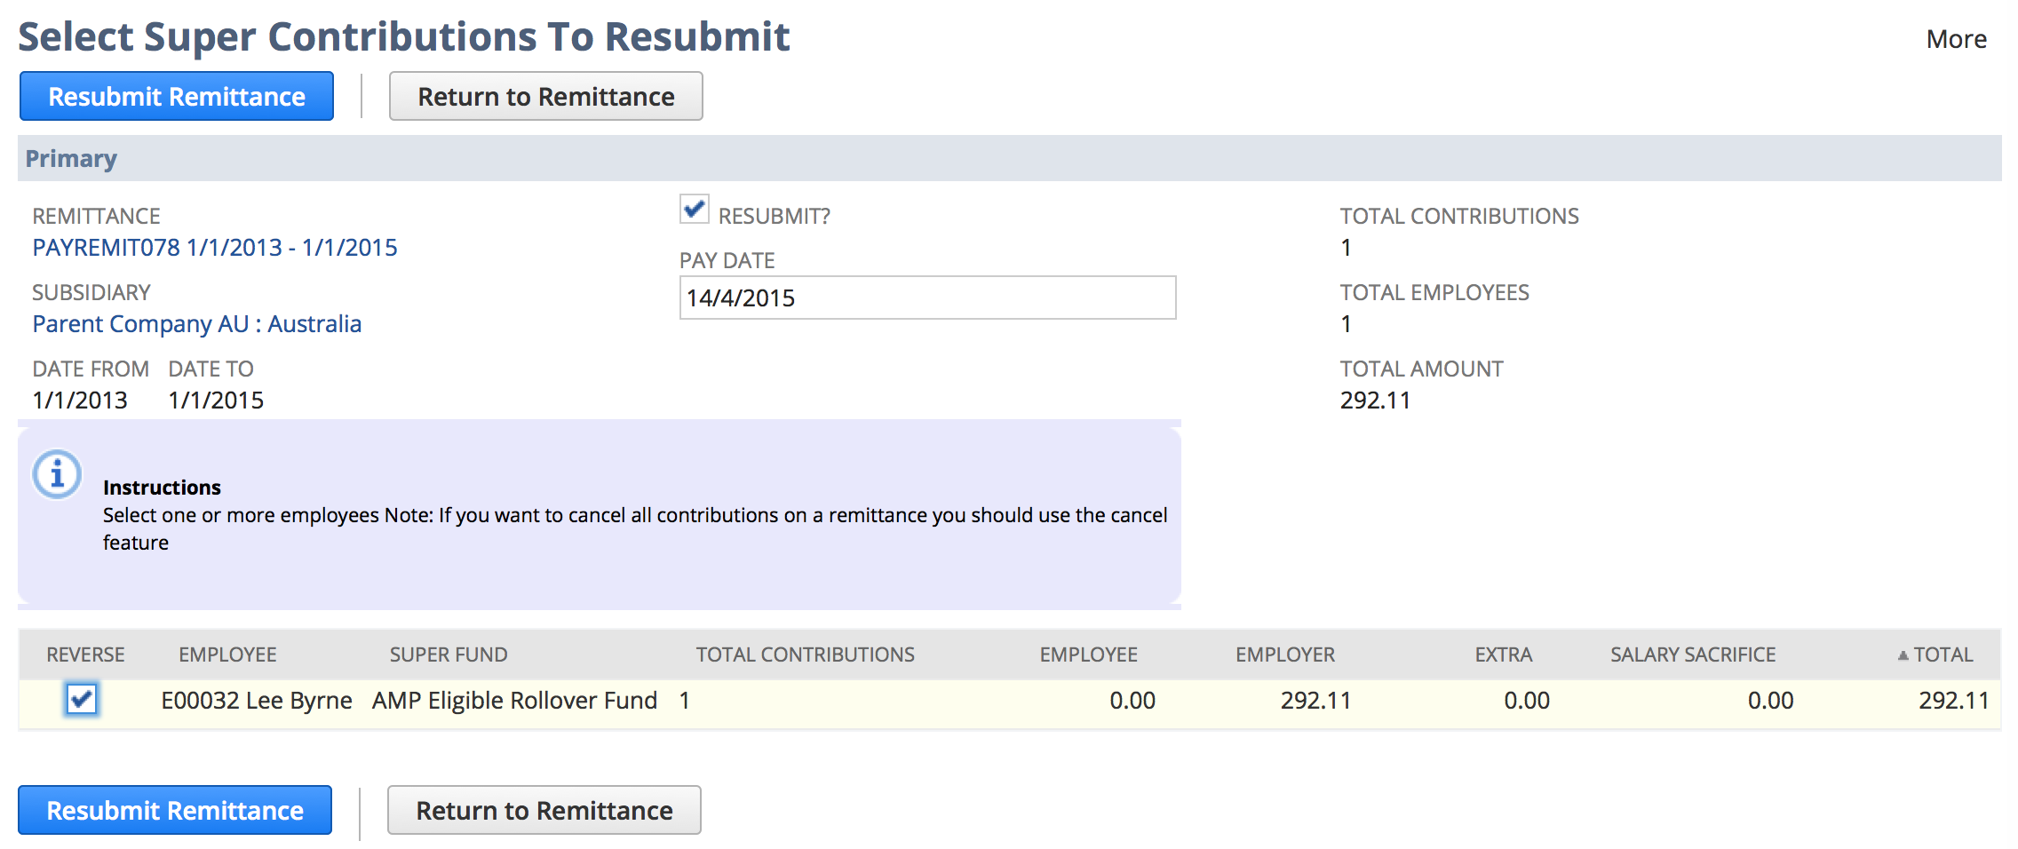Sort by REVERSE column header
The width and height of the screenshot is (2018, 849).
[x=85, y=655]
